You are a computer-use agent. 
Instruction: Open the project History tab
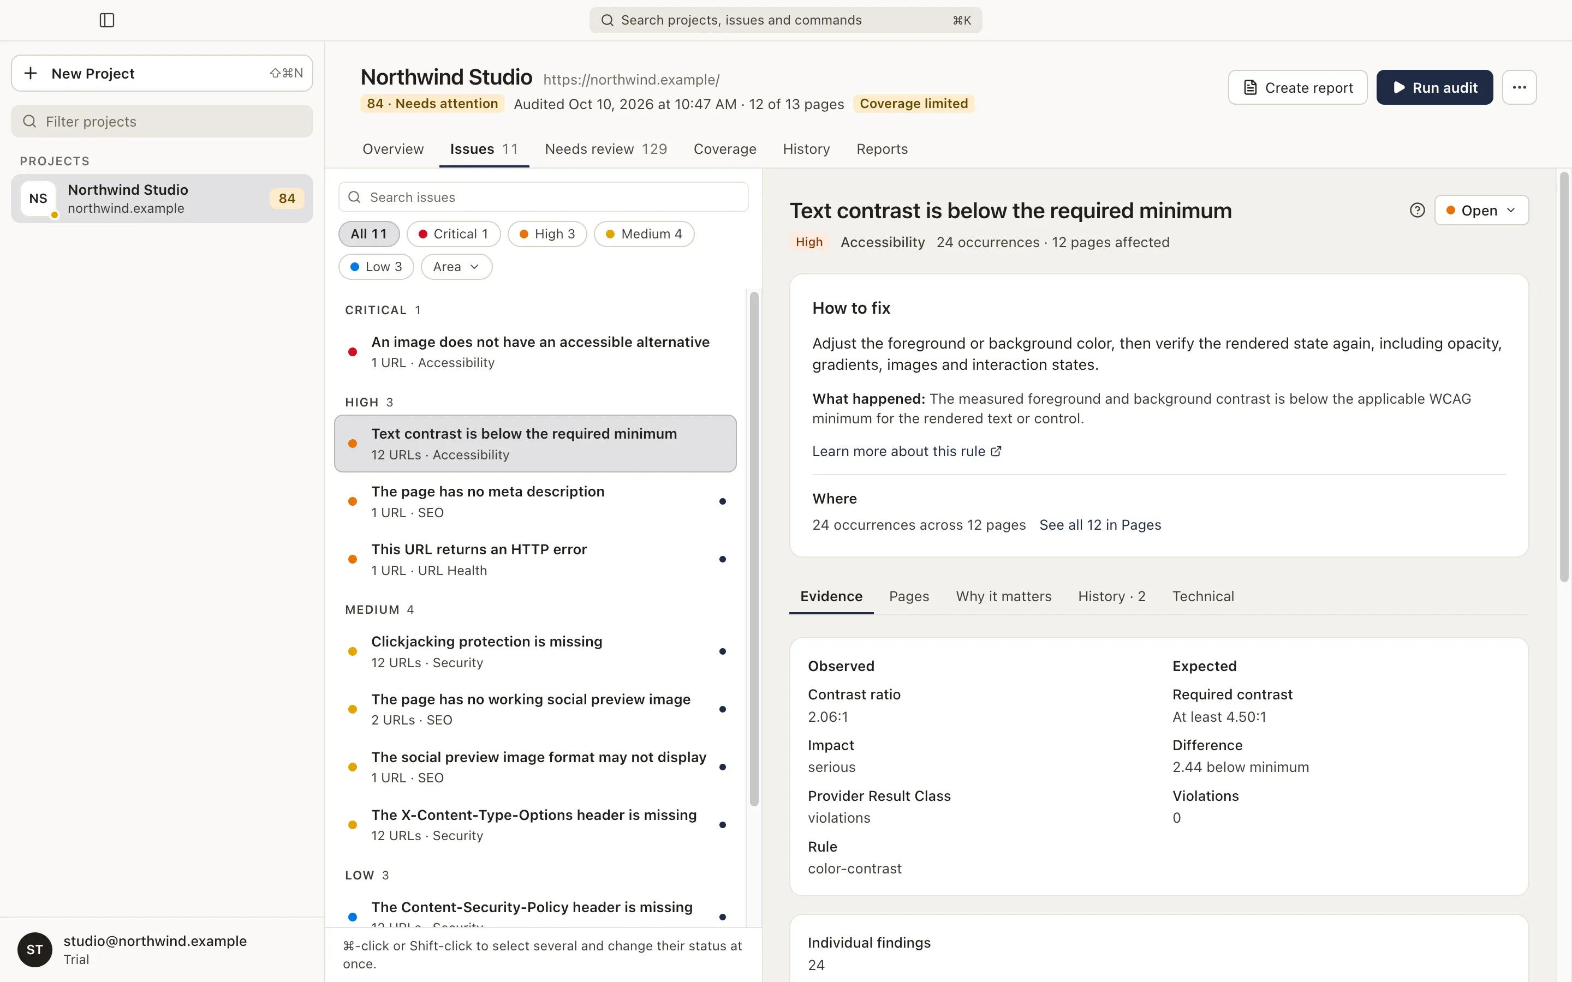coord(806,149)
